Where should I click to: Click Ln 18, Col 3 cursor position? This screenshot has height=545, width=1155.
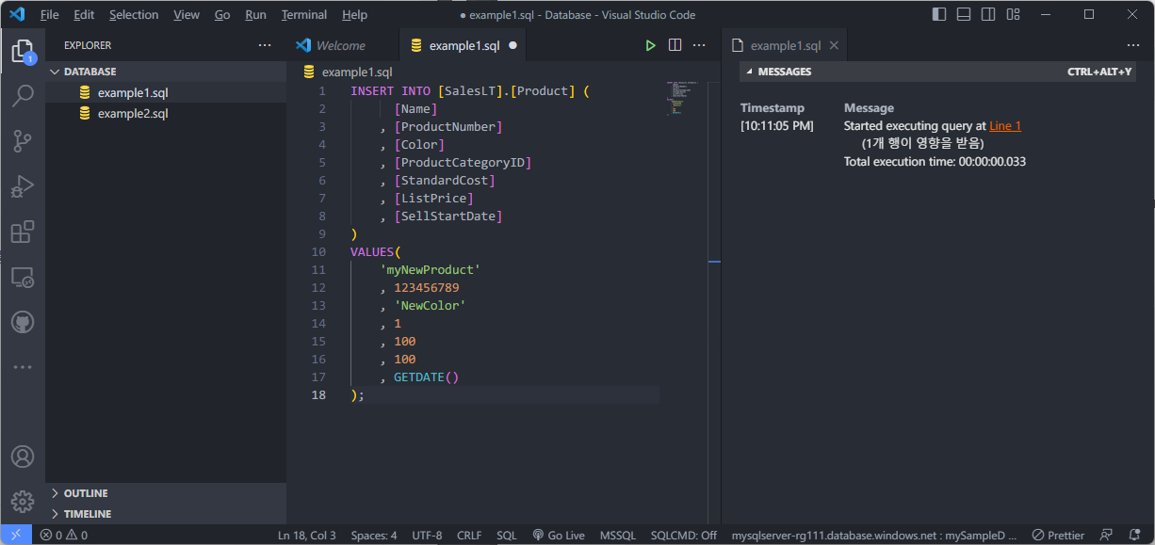click(x=307, y=535)
